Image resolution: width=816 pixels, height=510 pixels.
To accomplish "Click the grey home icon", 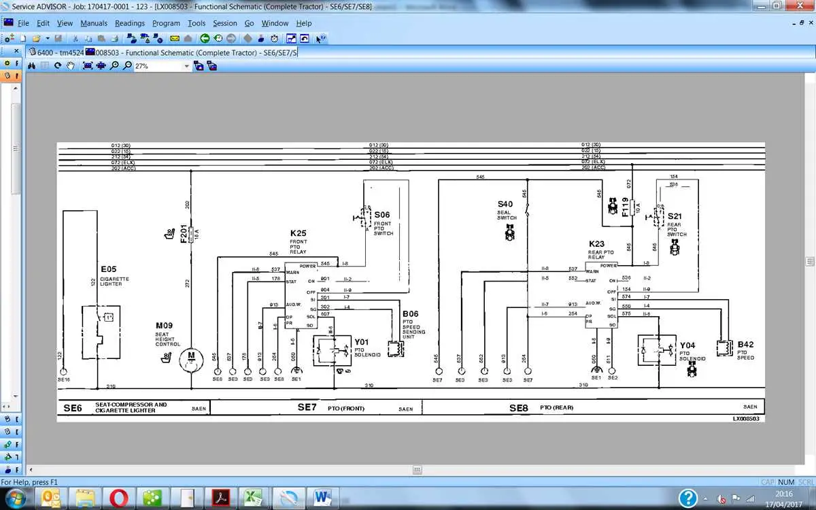I will point(188,38).
